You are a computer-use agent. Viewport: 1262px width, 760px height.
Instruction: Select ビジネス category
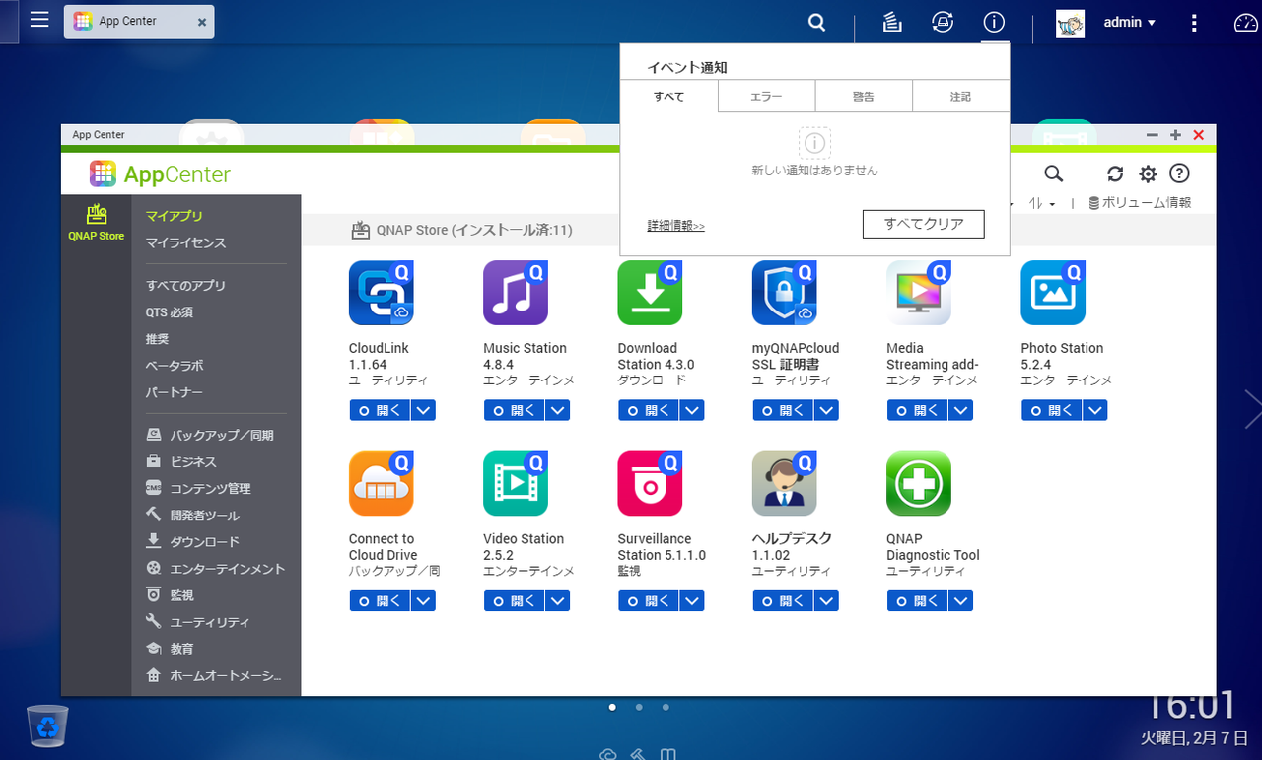181,461
